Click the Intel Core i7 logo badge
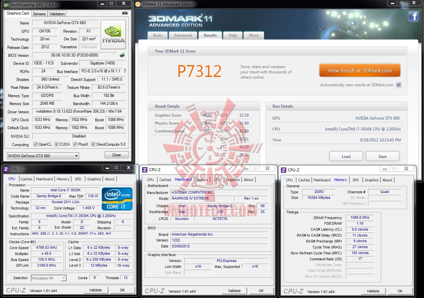The image size is (424, 298). pos(117,199)
